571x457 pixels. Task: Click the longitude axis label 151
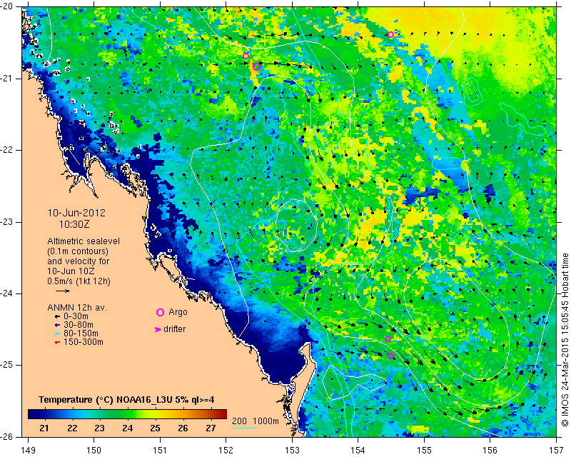[160, 451]
